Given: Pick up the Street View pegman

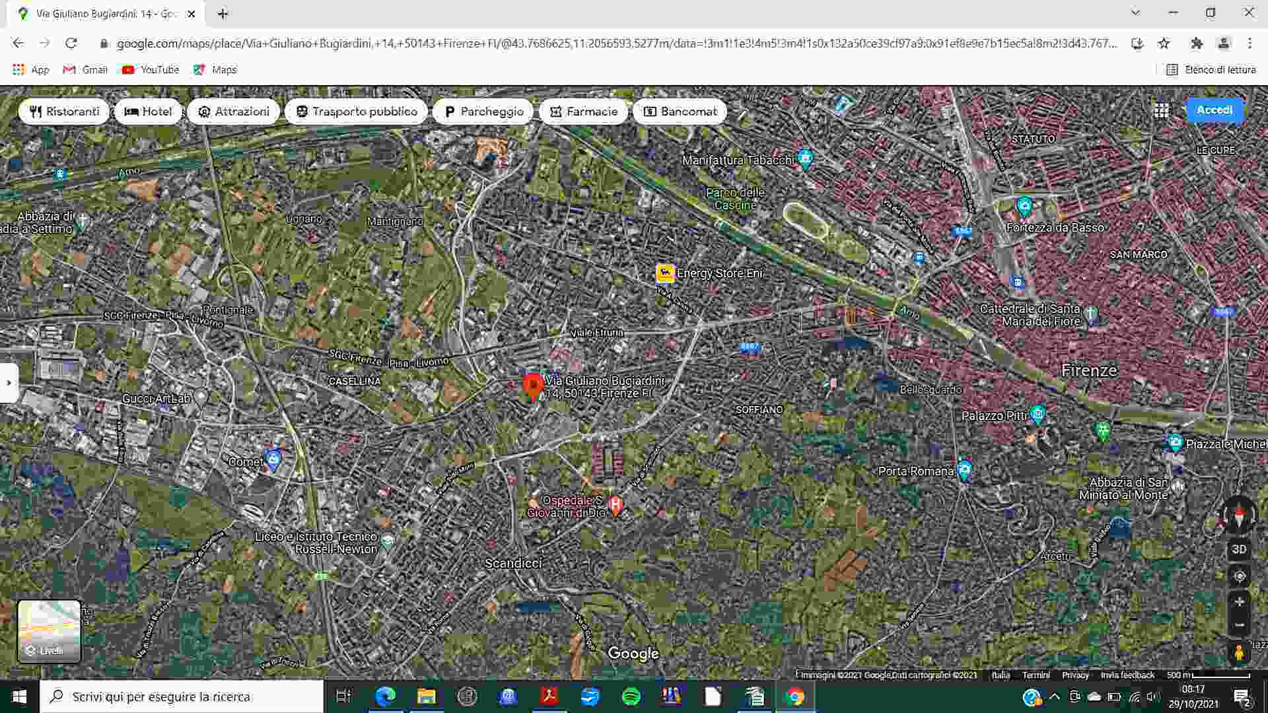Looking at the screenshot, I should click(1239, 653).
